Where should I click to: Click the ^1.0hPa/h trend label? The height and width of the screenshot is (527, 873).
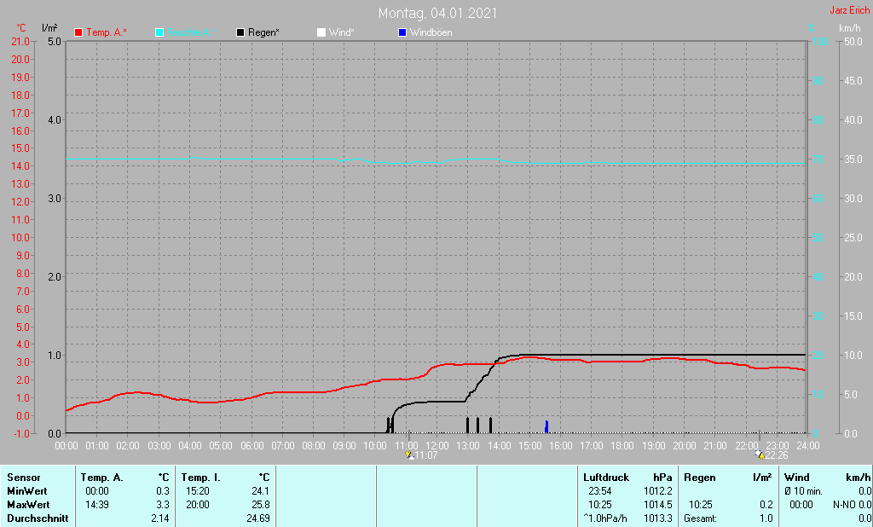coord(605,518)
